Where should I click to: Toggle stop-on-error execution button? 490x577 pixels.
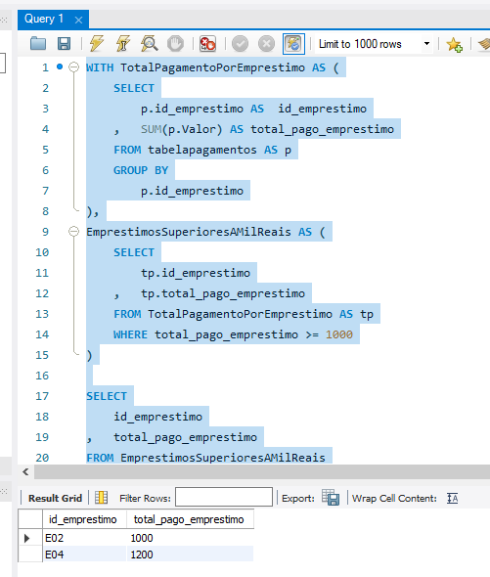click(x=207, y=44)
